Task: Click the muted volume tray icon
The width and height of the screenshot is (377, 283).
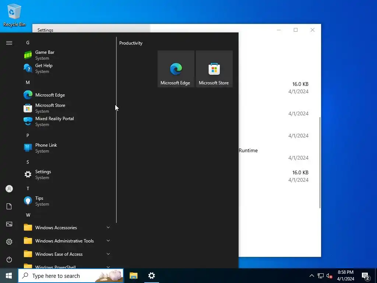Action: click(329, 276)
